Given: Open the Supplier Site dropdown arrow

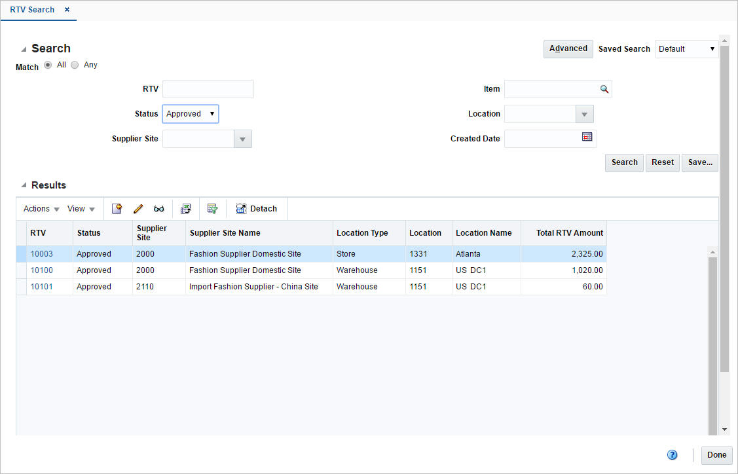Looking at the screenshot, I should (243, 139).
